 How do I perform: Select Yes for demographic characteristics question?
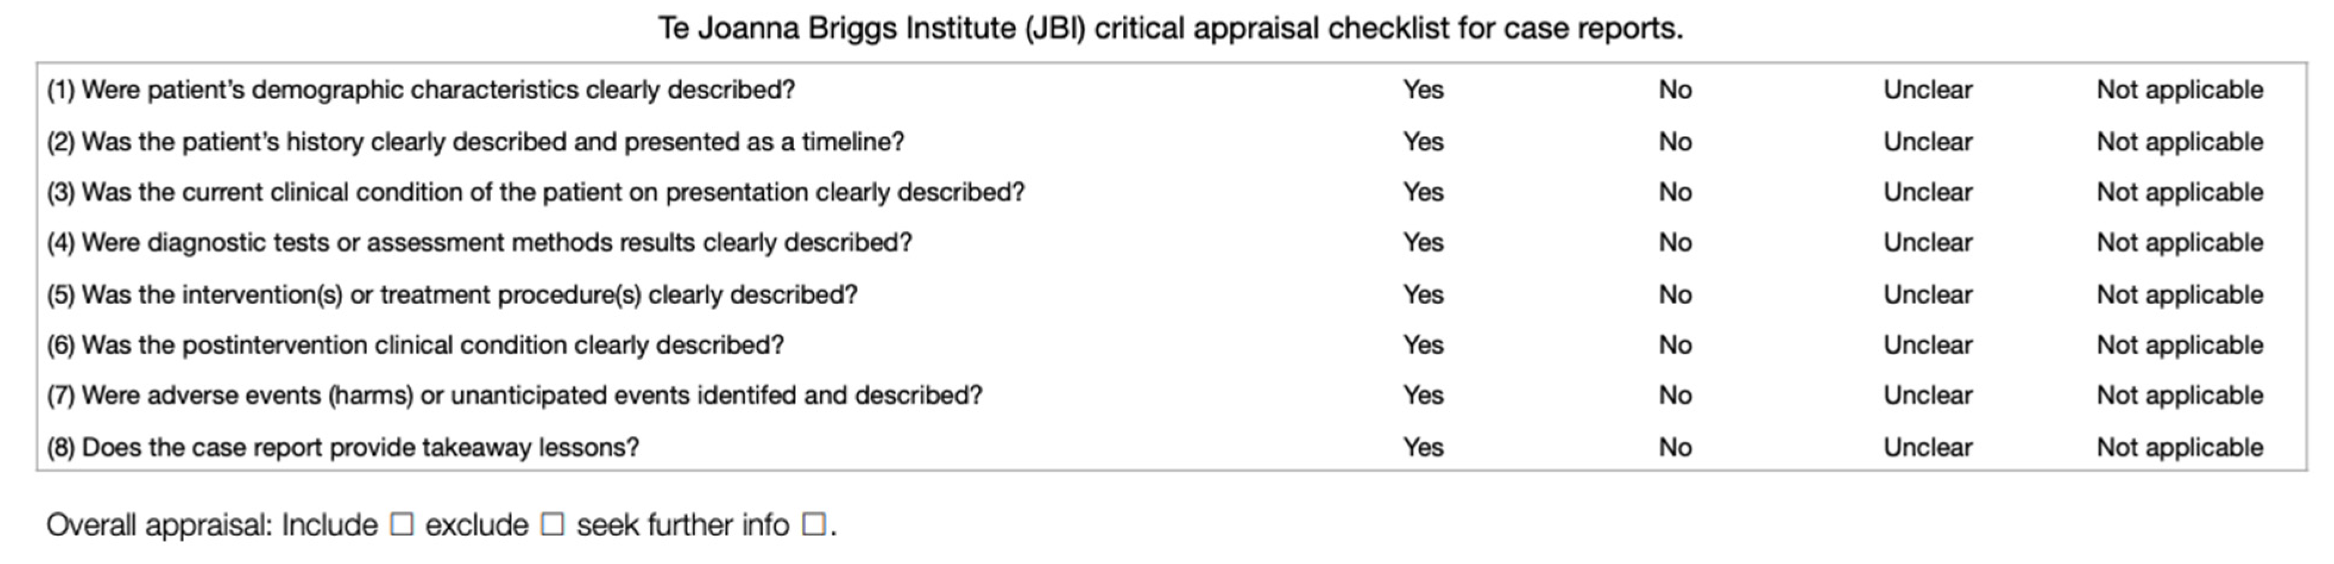[x=1423, y=90]
